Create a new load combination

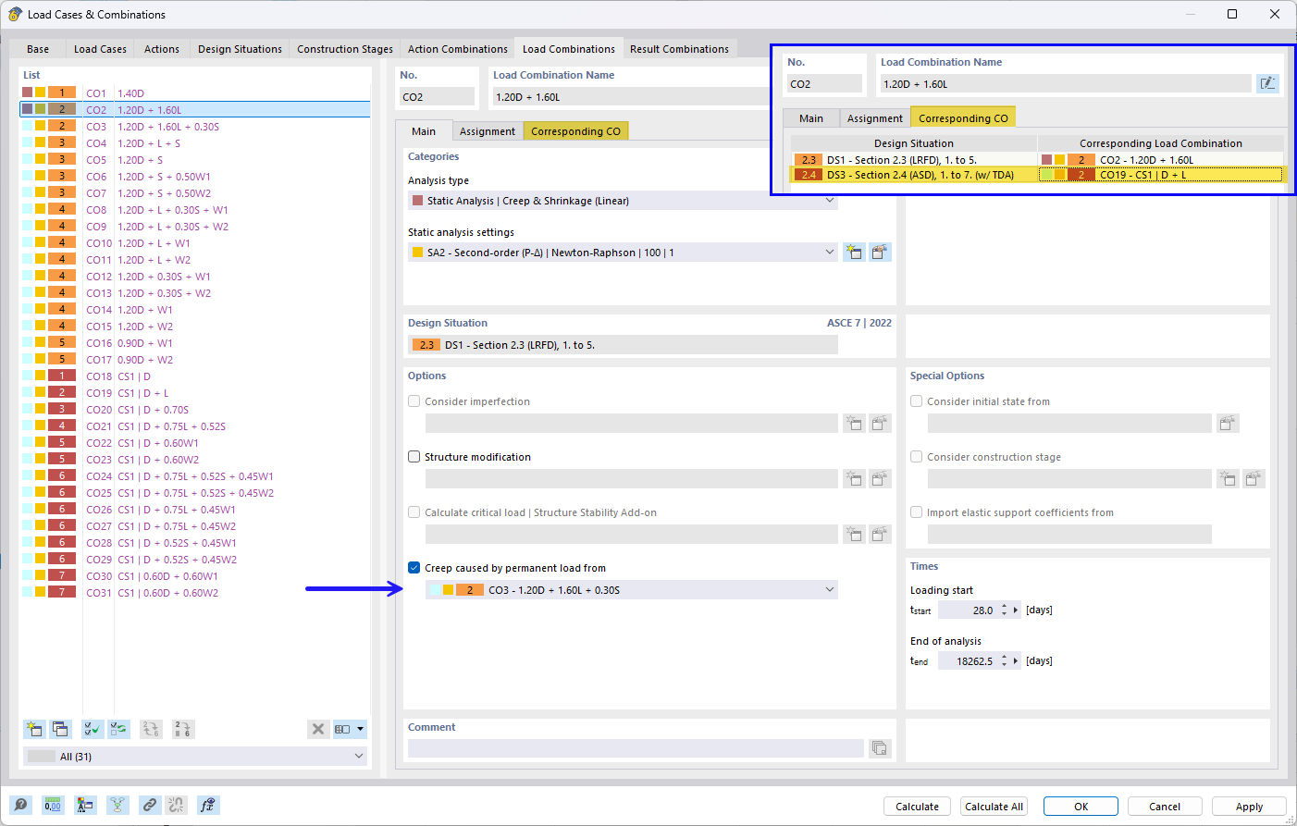pyautogui.click(x=34, y=729)
